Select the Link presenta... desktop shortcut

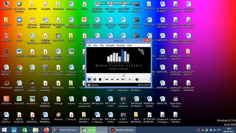point(32,86)
